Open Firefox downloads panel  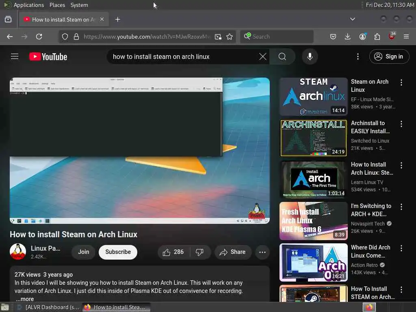coord(348,37)
